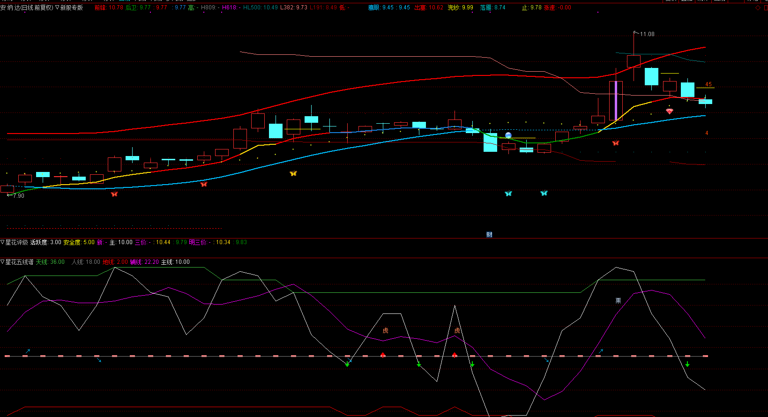Click the 浣纱 9.99 value
The height and width of the screenshot is (417, 768).
461,7
